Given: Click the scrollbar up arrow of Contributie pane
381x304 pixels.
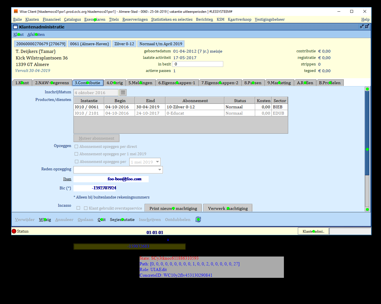Looking at the screenshot, I should click(367, 89).
